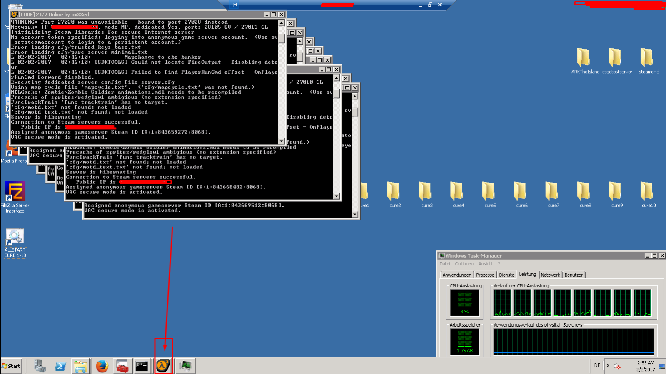Screen dimensions: 666x374
Task: Click 'Server is hibernating' line in front console
Action: (46, 117)
